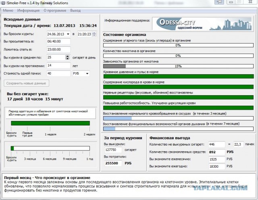Open the О программе menu
258x200 pixels.
coord(55,10)
